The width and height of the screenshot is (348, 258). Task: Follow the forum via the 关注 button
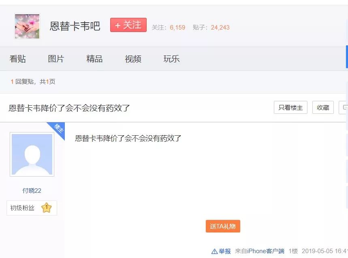click(x=128, y=25)
